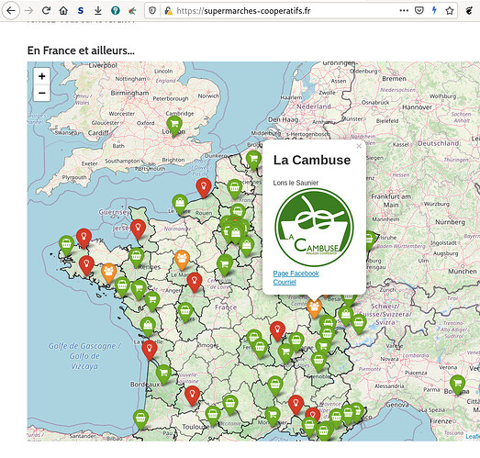Open the tracking protection shield

pyautogui.click(x=152, y=11)
